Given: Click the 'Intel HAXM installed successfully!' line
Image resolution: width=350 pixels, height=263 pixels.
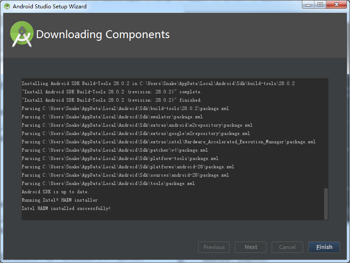Looking at the screenshot, I should pyautogui.click(x=66, y=209).
